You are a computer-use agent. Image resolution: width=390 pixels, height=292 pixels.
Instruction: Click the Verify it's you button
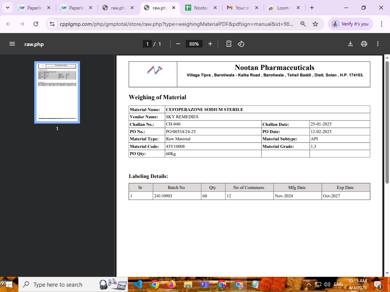(350, 24)
